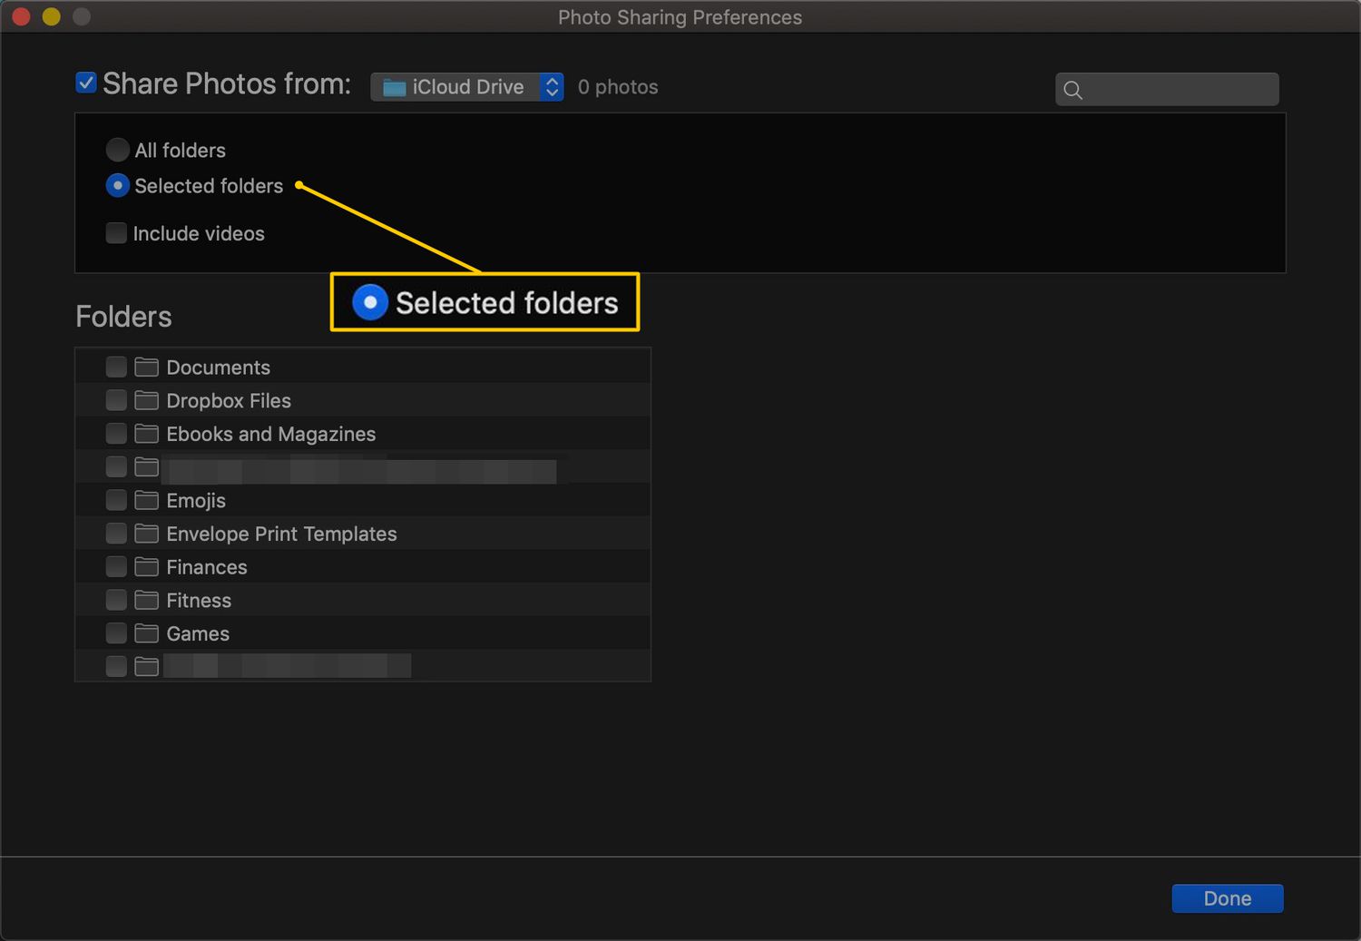Select the All folders radio option
Screen dimensions: 1361x941
117,150
